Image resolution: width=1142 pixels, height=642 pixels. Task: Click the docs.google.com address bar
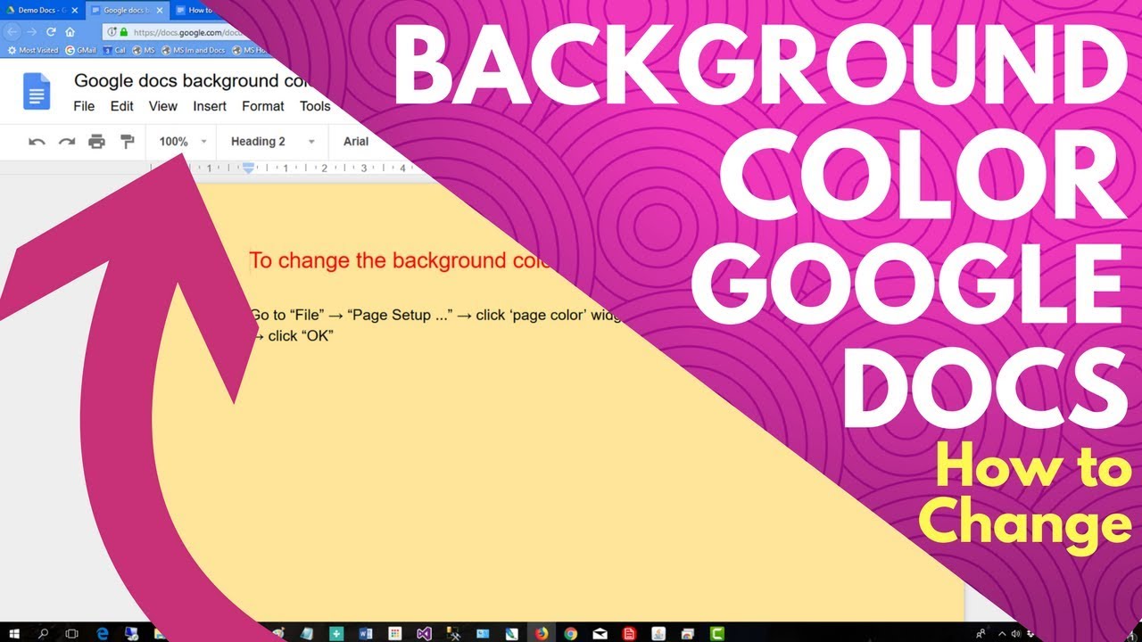coord(178,32)
